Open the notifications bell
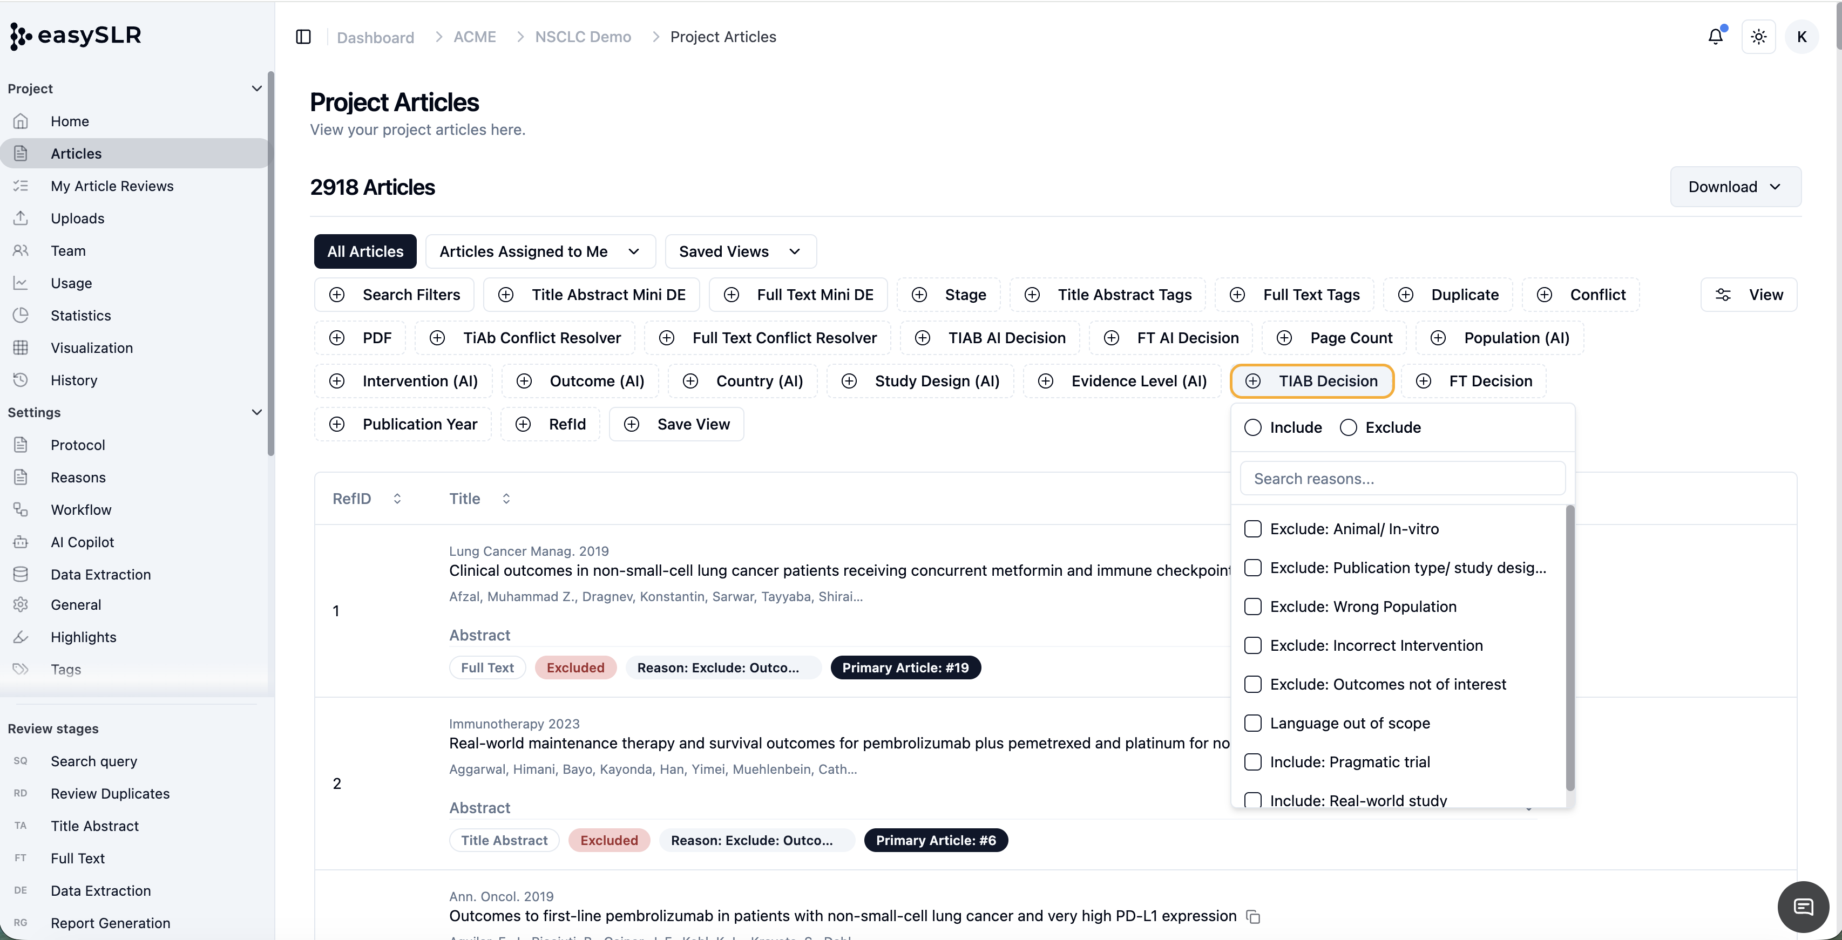1842x940 pixels. 1716,37
